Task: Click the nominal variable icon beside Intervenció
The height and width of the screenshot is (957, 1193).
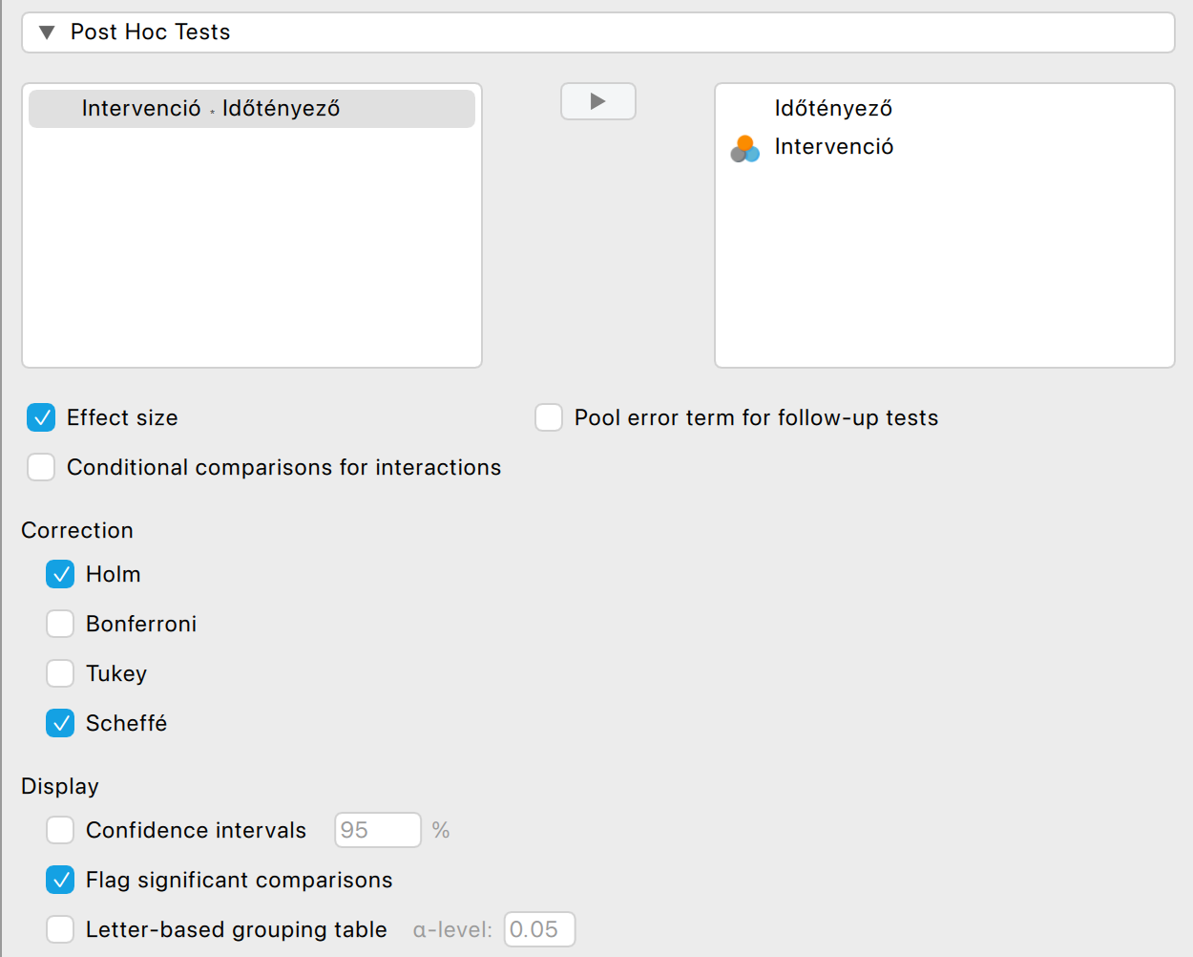Action: click(x=744, y=149)
